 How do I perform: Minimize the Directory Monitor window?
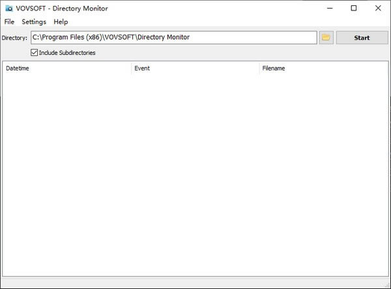(330, 8)
